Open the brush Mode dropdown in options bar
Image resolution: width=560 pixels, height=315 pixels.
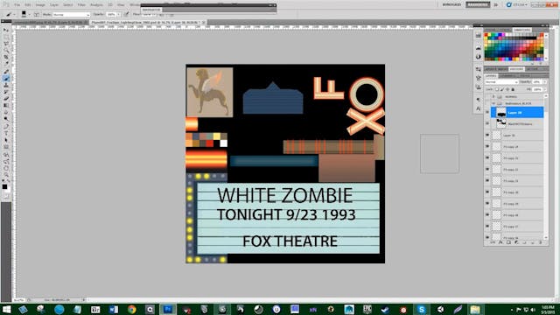72,14
